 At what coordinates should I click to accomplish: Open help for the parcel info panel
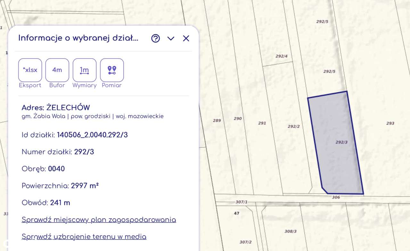pos(155,38)
